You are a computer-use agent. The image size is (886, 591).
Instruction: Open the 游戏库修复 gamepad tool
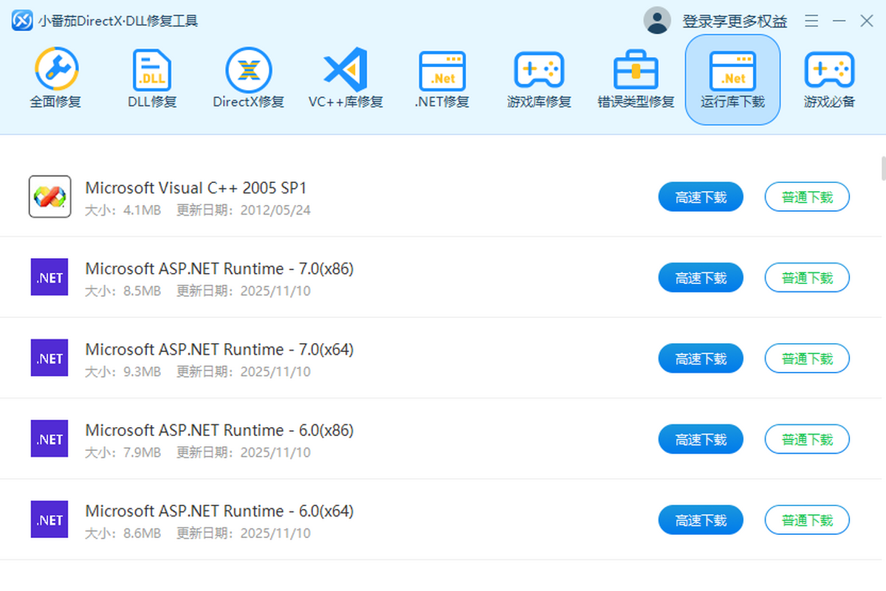(539, 79)
